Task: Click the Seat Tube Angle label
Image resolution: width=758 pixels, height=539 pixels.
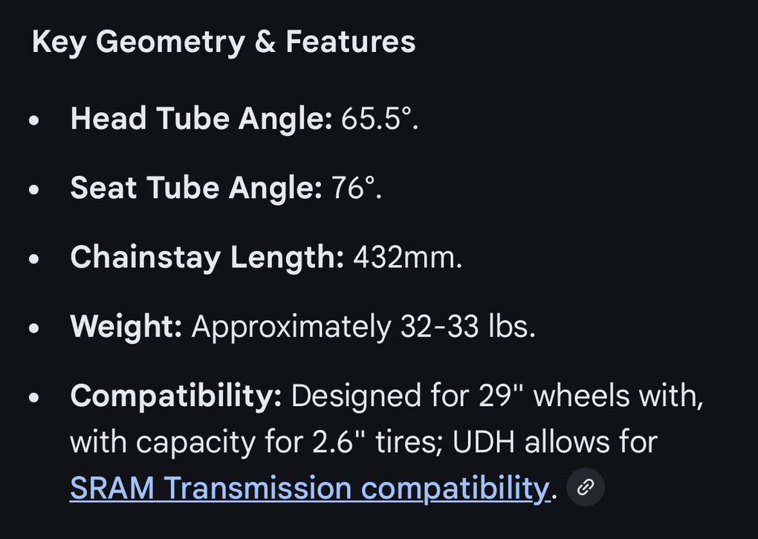Action: click(195, 188)
